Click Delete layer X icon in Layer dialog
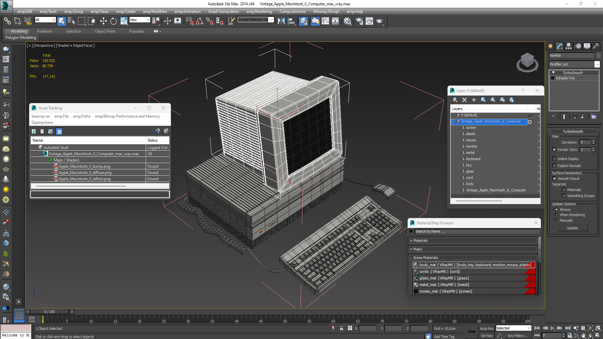Viewport: 603px width, 339px height. click(x=464, y=100)
